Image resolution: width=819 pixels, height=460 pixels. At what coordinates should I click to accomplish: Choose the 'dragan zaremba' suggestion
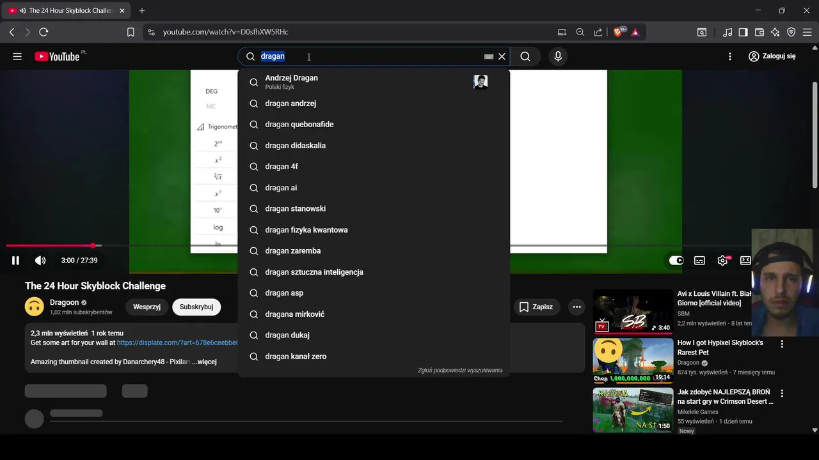[x=374, y=251]
